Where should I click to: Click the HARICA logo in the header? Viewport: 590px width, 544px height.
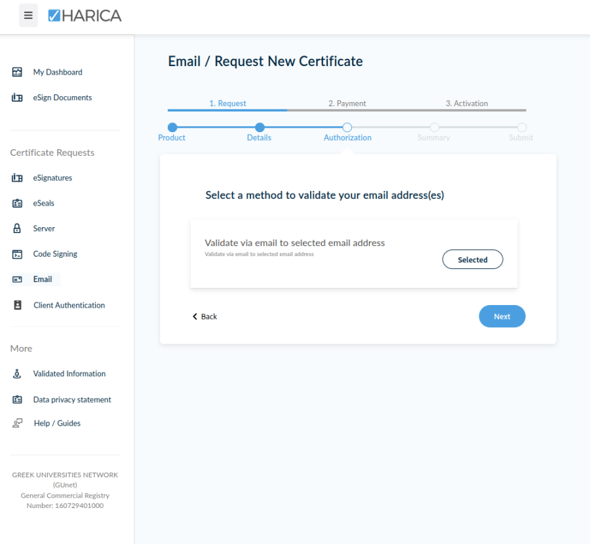point(85,15)
